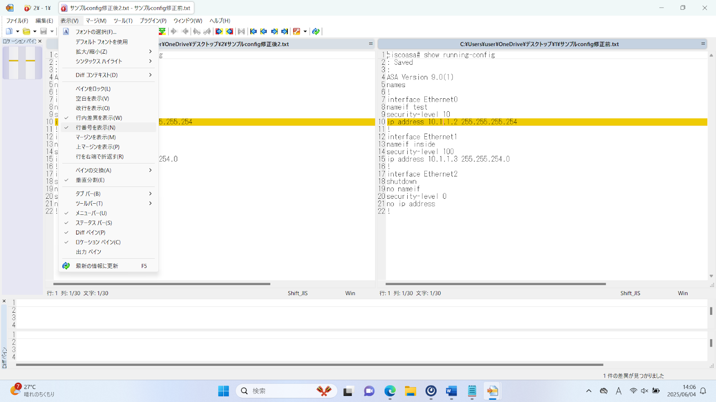Screen dimensions: 716x402
Task: Toggle 行内差異を表示(W) option
Action: 108,118
